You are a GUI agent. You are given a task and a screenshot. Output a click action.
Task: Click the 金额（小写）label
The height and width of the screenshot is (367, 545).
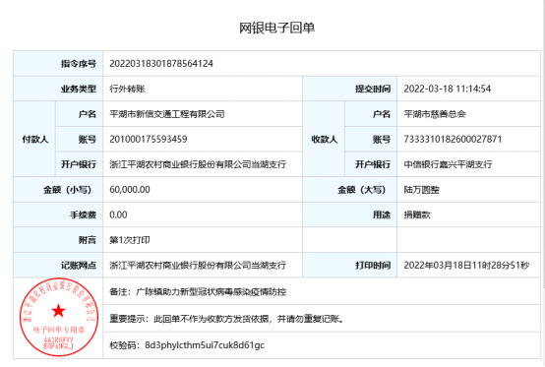68,190
